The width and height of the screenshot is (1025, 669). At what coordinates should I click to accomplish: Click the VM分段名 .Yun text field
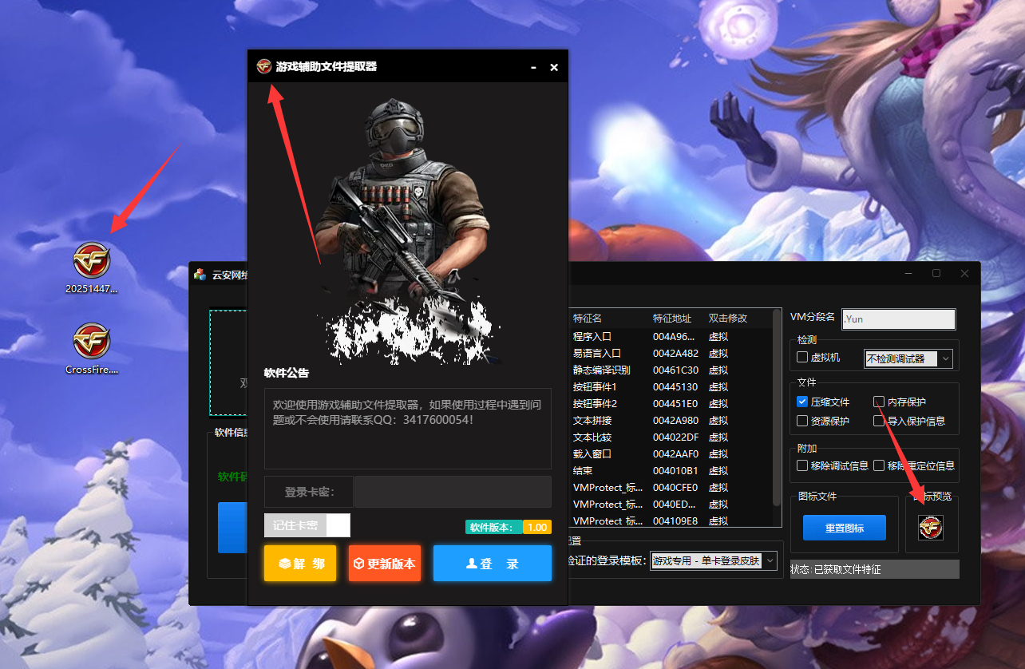click(x=898, y=319)
